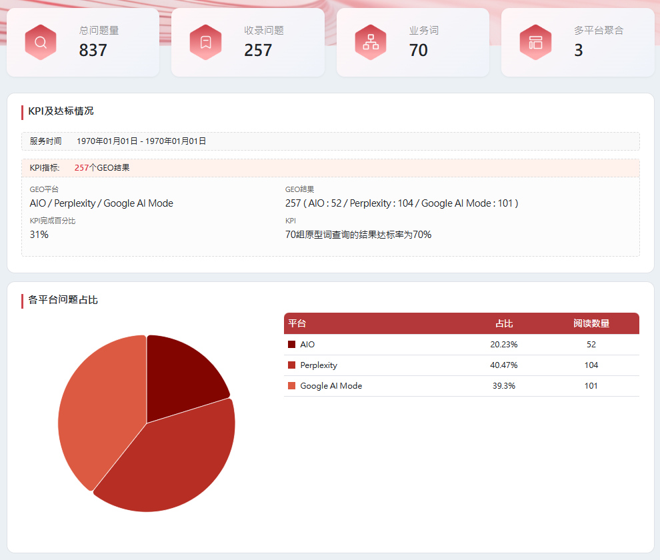The height and width of the screenshot is (560, 660).
Task: Click the 服务时间 date range text
Action: [141, 141]
